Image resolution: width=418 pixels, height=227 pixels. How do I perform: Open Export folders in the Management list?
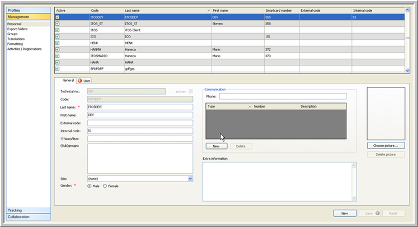[17, 29]
